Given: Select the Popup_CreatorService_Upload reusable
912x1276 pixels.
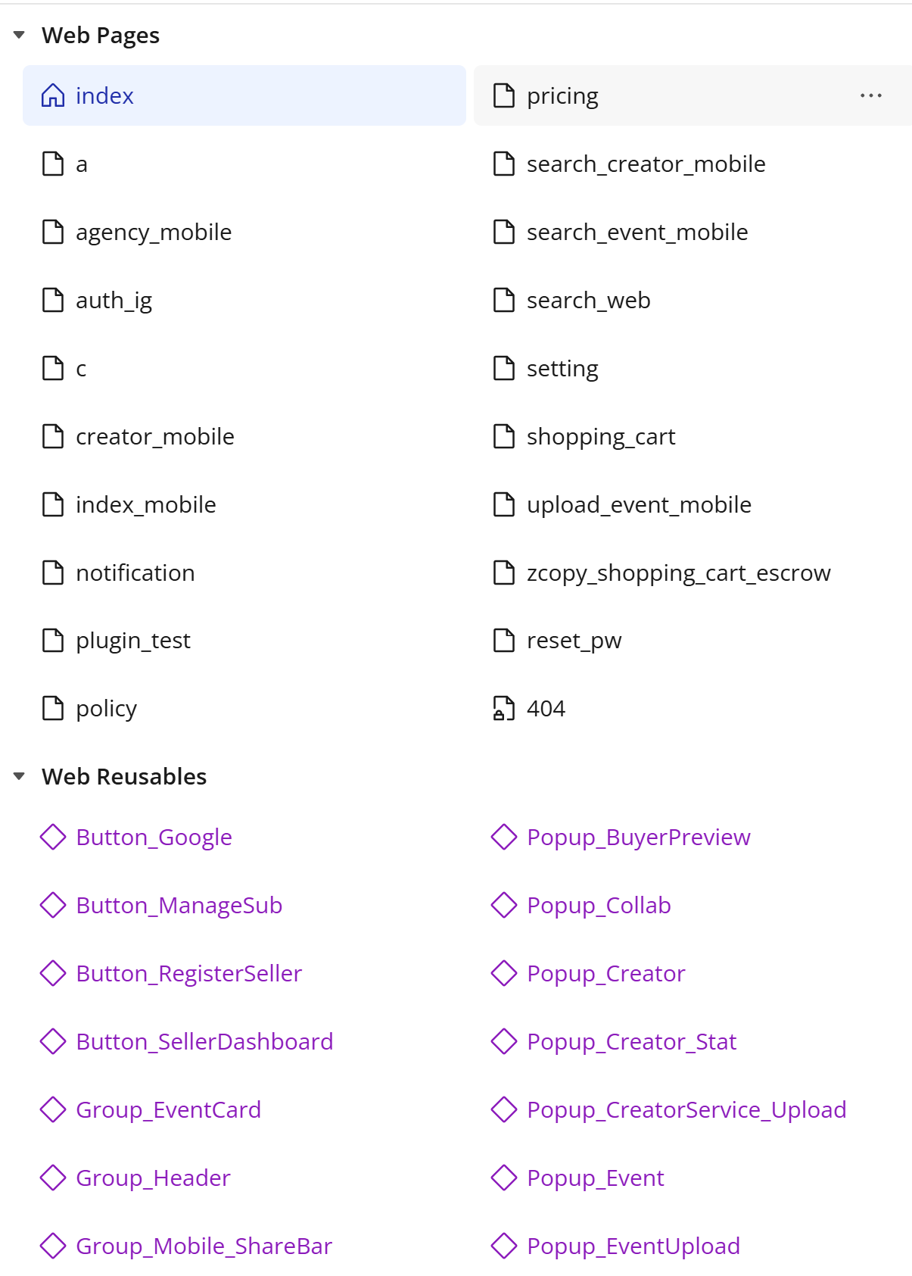Looking at the screenshot, I should pyautogui.click(x=686, y=1110).
